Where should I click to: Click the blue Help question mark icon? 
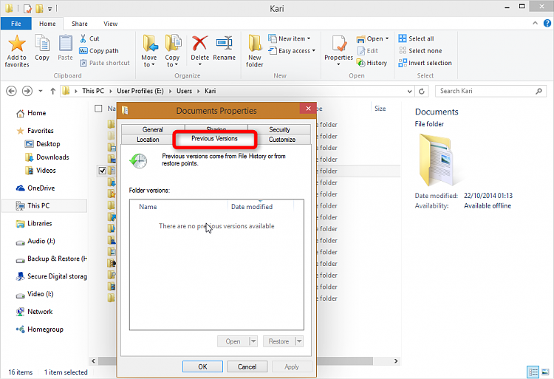pyautogui.click(x=547, y=24)
